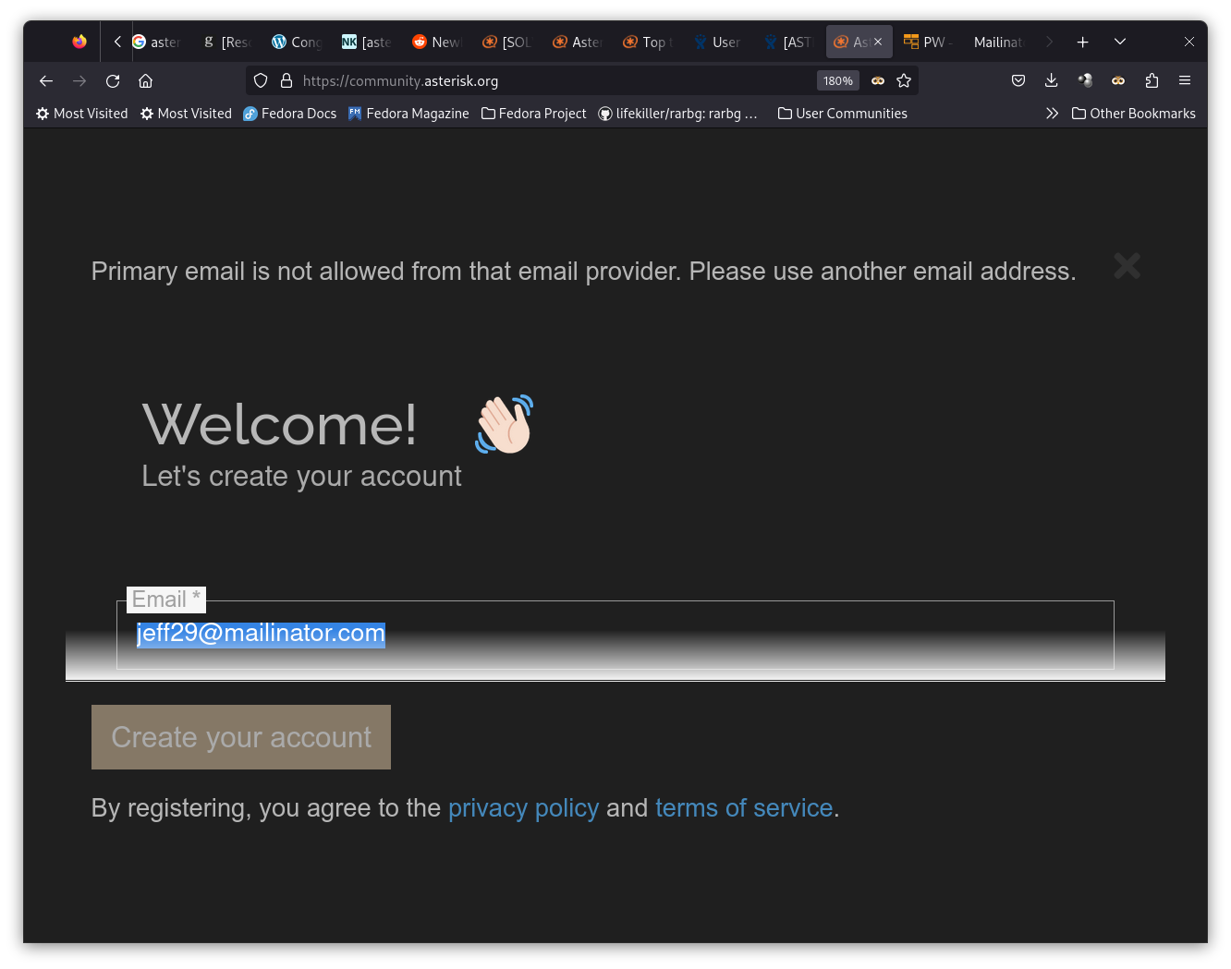This screenshot has width=1231, height=969.
Task: Open the lifekiller/rarbg GitHub bookmark
Action: [x=677, y=114]
